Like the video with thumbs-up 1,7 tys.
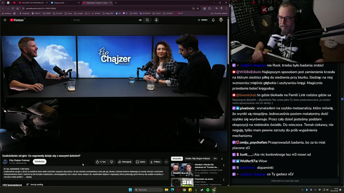344x193 pixels. [101, 162]
